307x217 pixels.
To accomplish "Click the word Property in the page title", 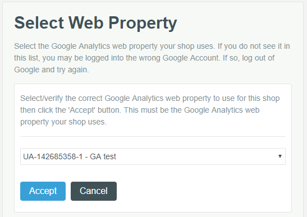I will tap(143, 23).
